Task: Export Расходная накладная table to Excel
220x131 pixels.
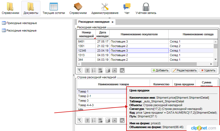Action: (114, 70)
